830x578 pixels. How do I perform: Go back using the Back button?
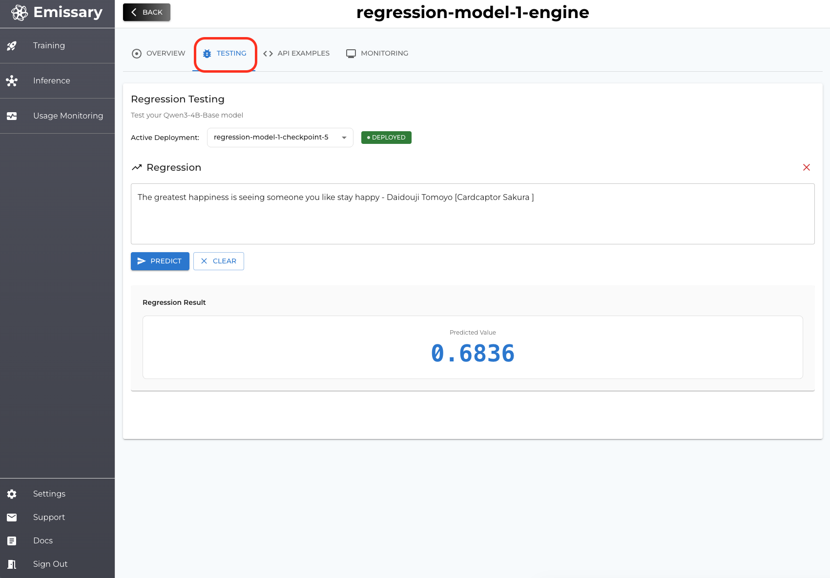click(146, 12)
